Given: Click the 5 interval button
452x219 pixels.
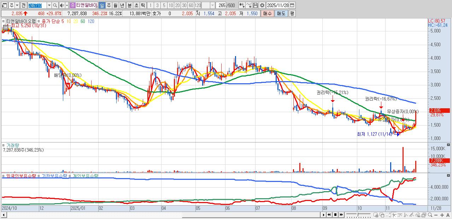Looking at the screenshot, I should pos(164,5).
